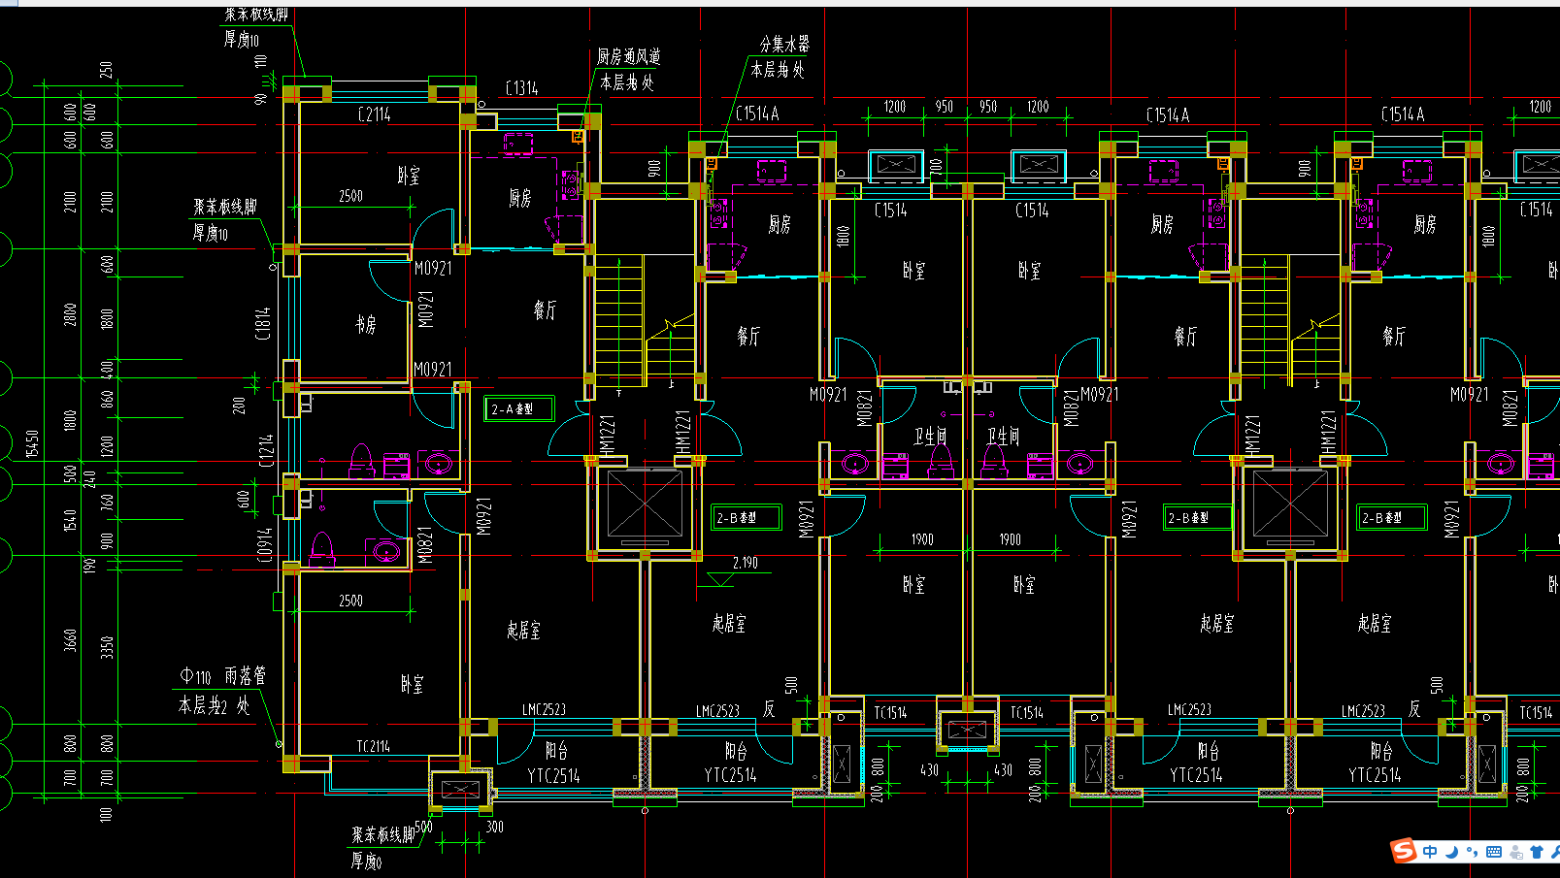
Task: Select the dimension value 860
Action: 107,398
